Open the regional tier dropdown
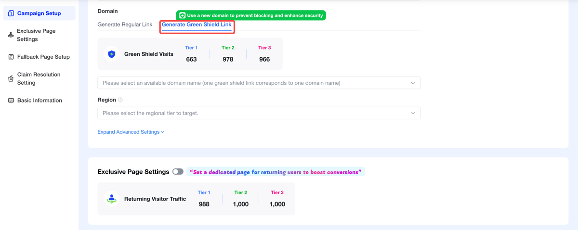 [x=259, y=113]
